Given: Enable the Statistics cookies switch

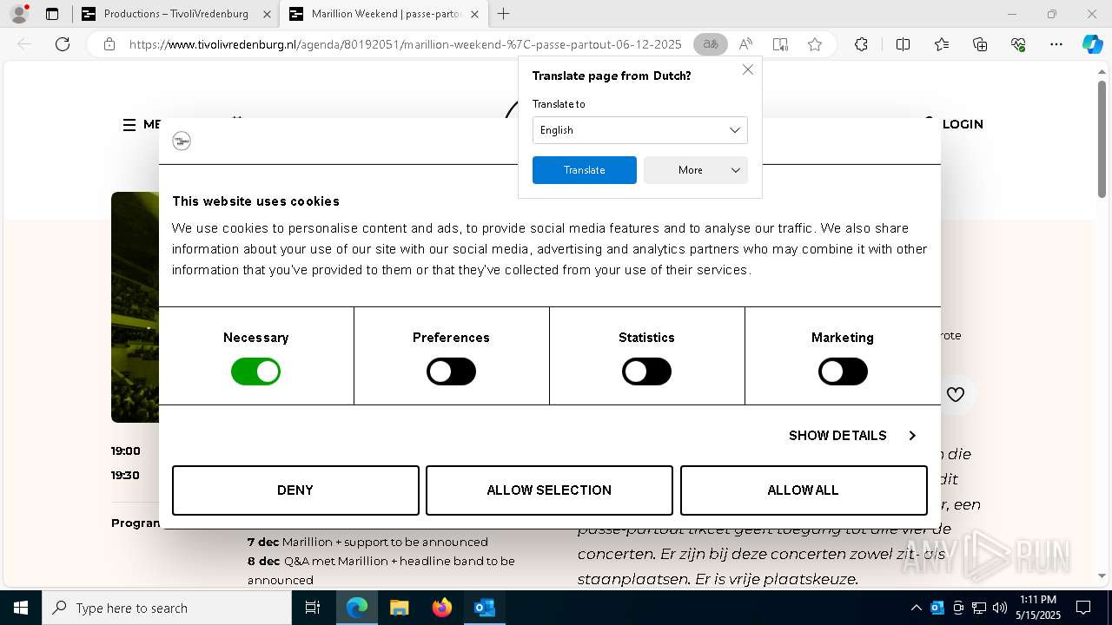Looking at the screenshot, I should (646, 372).
